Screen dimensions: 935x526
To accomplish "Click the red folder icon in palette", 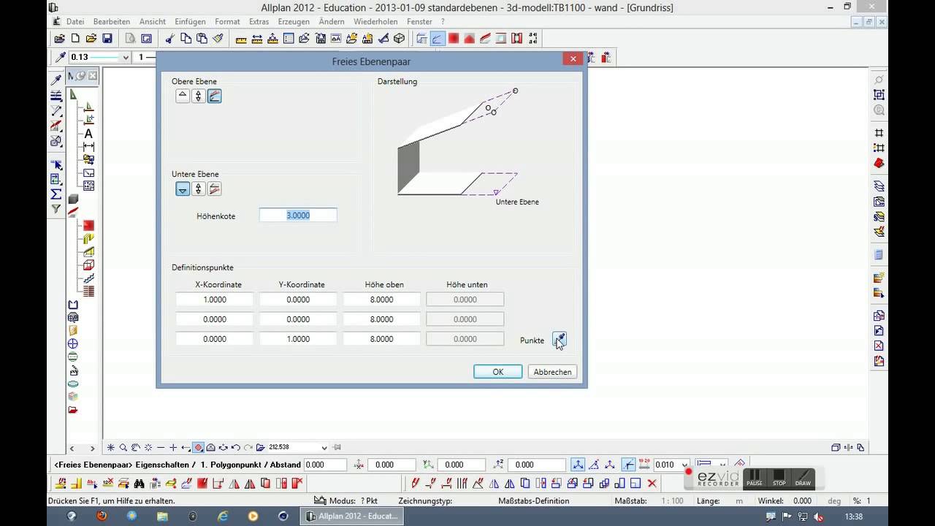I will pyautogui.click(x=73, y=410).
